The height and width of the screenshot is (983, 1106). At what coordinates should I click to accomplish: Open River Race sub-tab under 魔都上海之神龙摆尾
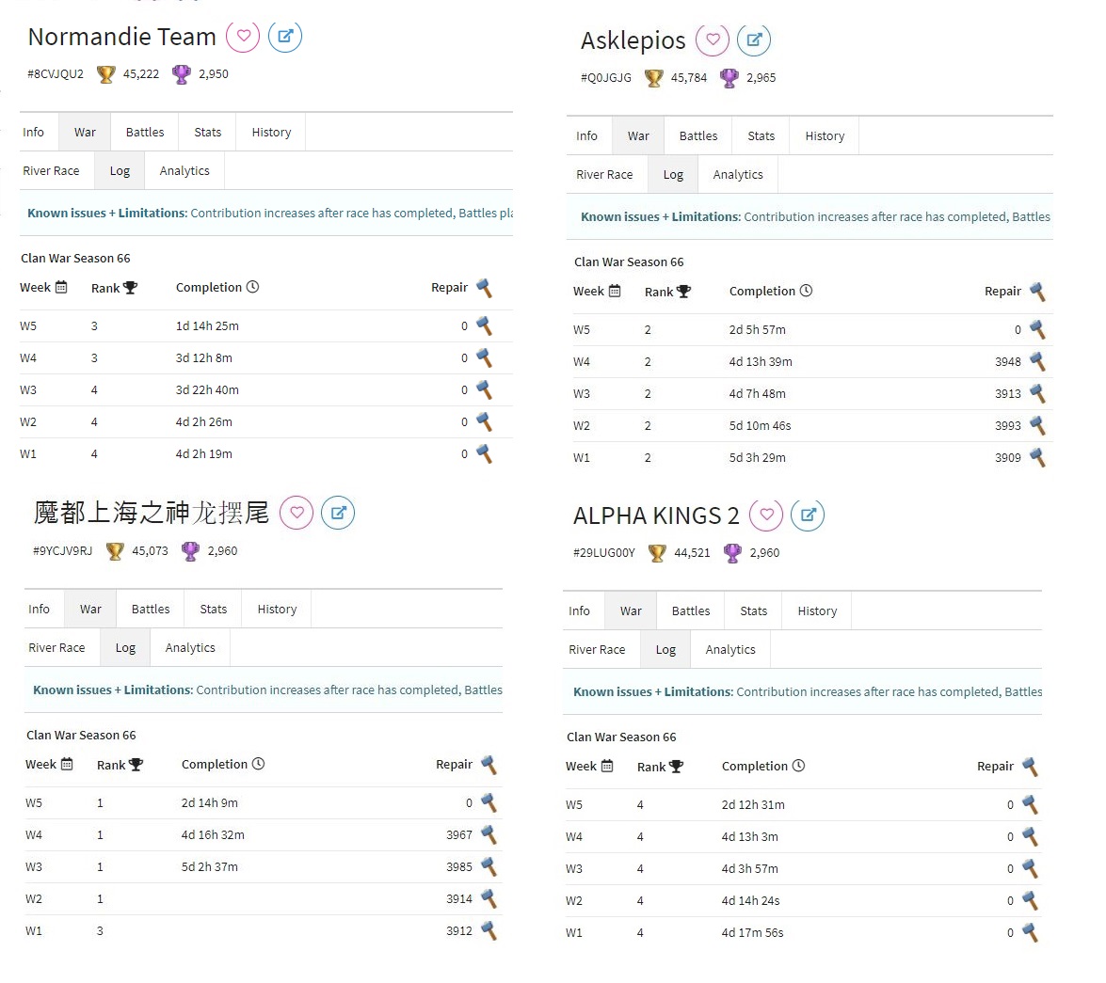(x=56, y=648)
